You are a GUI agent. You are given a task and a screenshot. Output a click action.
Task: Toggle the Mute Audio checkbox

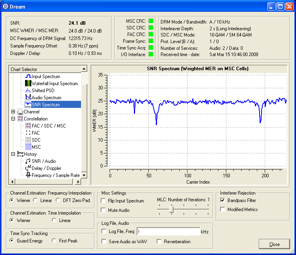103,210
